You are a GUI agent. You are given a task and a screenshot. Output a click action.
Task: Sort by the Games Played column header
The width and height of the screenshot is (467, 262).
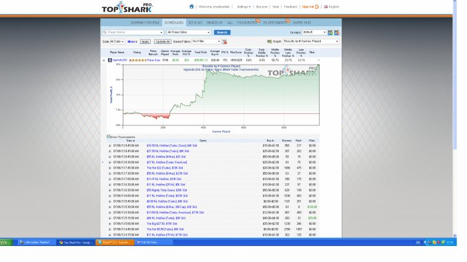[165, 53]
